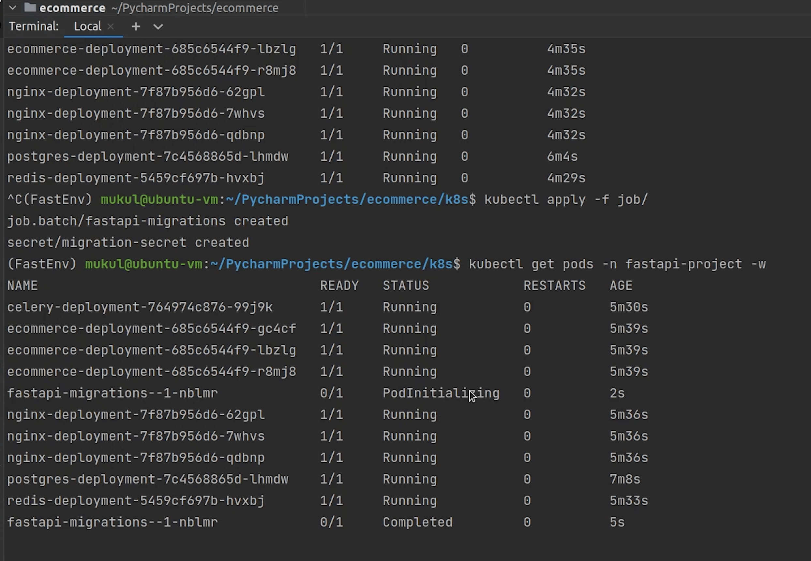Click the kubectl get pods command line
The image size is (811, 561).
coord(617,264)
